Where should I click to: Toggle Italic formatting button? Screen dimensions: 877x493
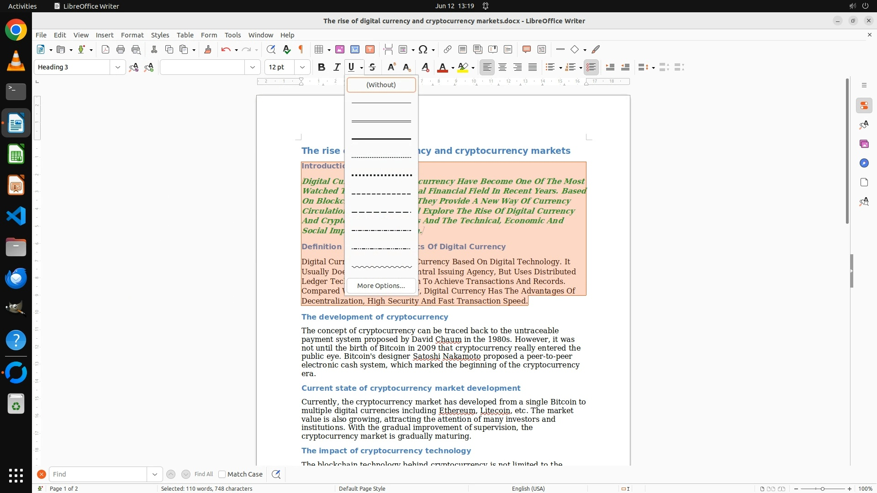337,67
